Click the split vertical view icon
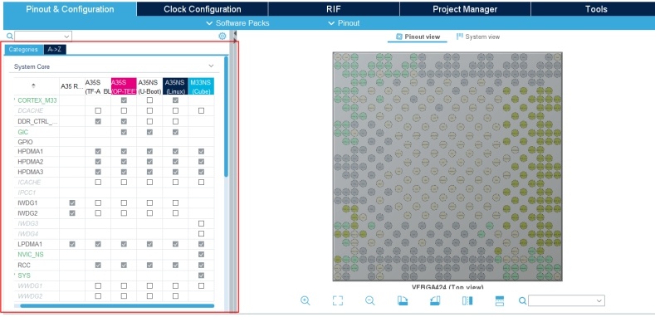The height and width of the screenshot is (317, 655). click(x=467, y=300)
